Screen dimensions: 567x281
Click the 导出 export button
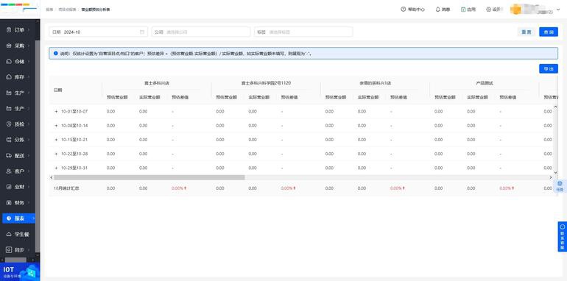(549, 68)
